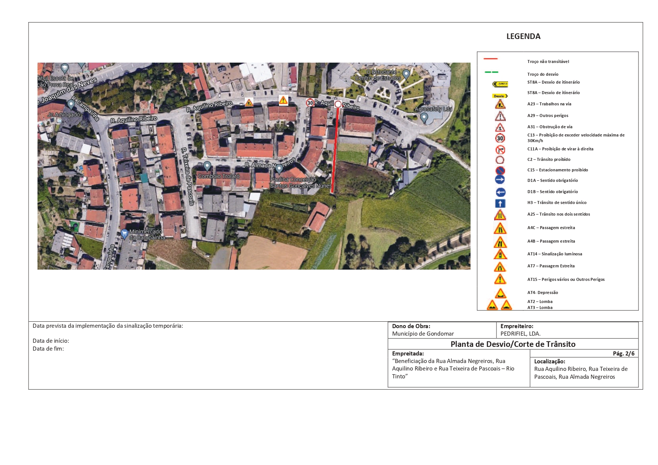Image resolution: width=658 pixels, height=465 pixels.
Task: Click the red line sample in the legend
Action: [490, 59]
